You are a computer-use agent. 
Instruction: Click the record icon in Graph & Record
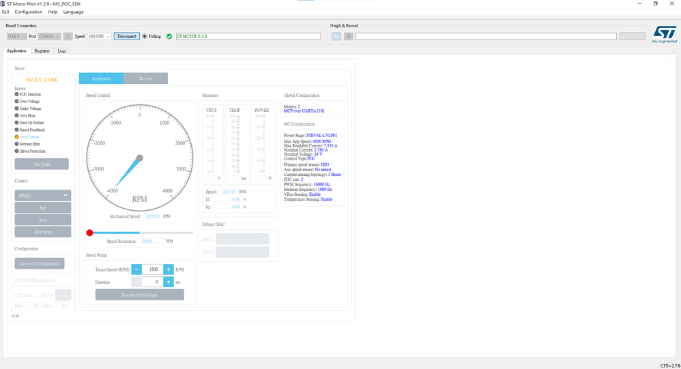pyautogui.click(x=348, y=36)
